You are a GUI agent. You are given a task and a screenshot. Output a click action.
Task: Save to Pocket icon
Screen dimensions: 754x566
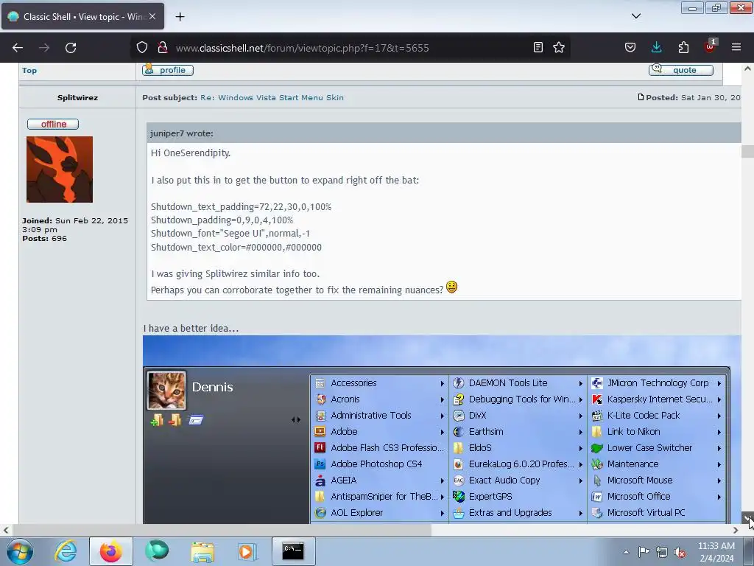(630, 47)
